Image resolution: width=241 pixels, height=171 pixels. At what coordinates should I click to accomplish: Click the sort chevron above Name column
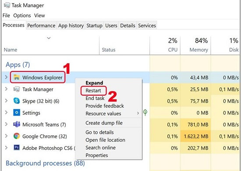(49, 38)
